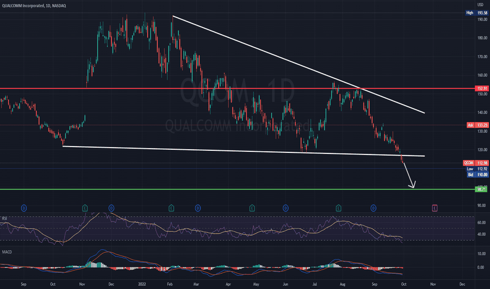490x289 pixels.
Task: Click the Low 112.92 price label
Action: tap(476, 169)
